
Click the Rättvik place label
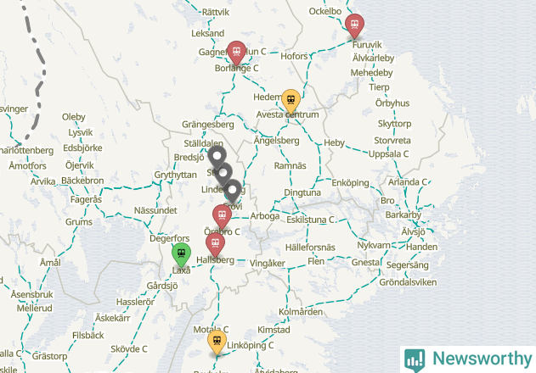click(216, 12)
